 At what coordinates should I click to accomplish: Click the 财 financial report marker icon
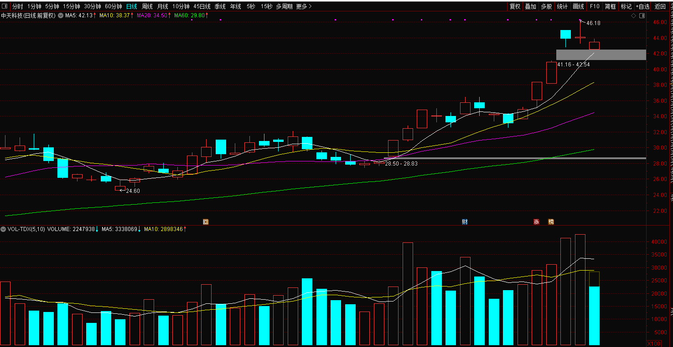pos(465,222)
